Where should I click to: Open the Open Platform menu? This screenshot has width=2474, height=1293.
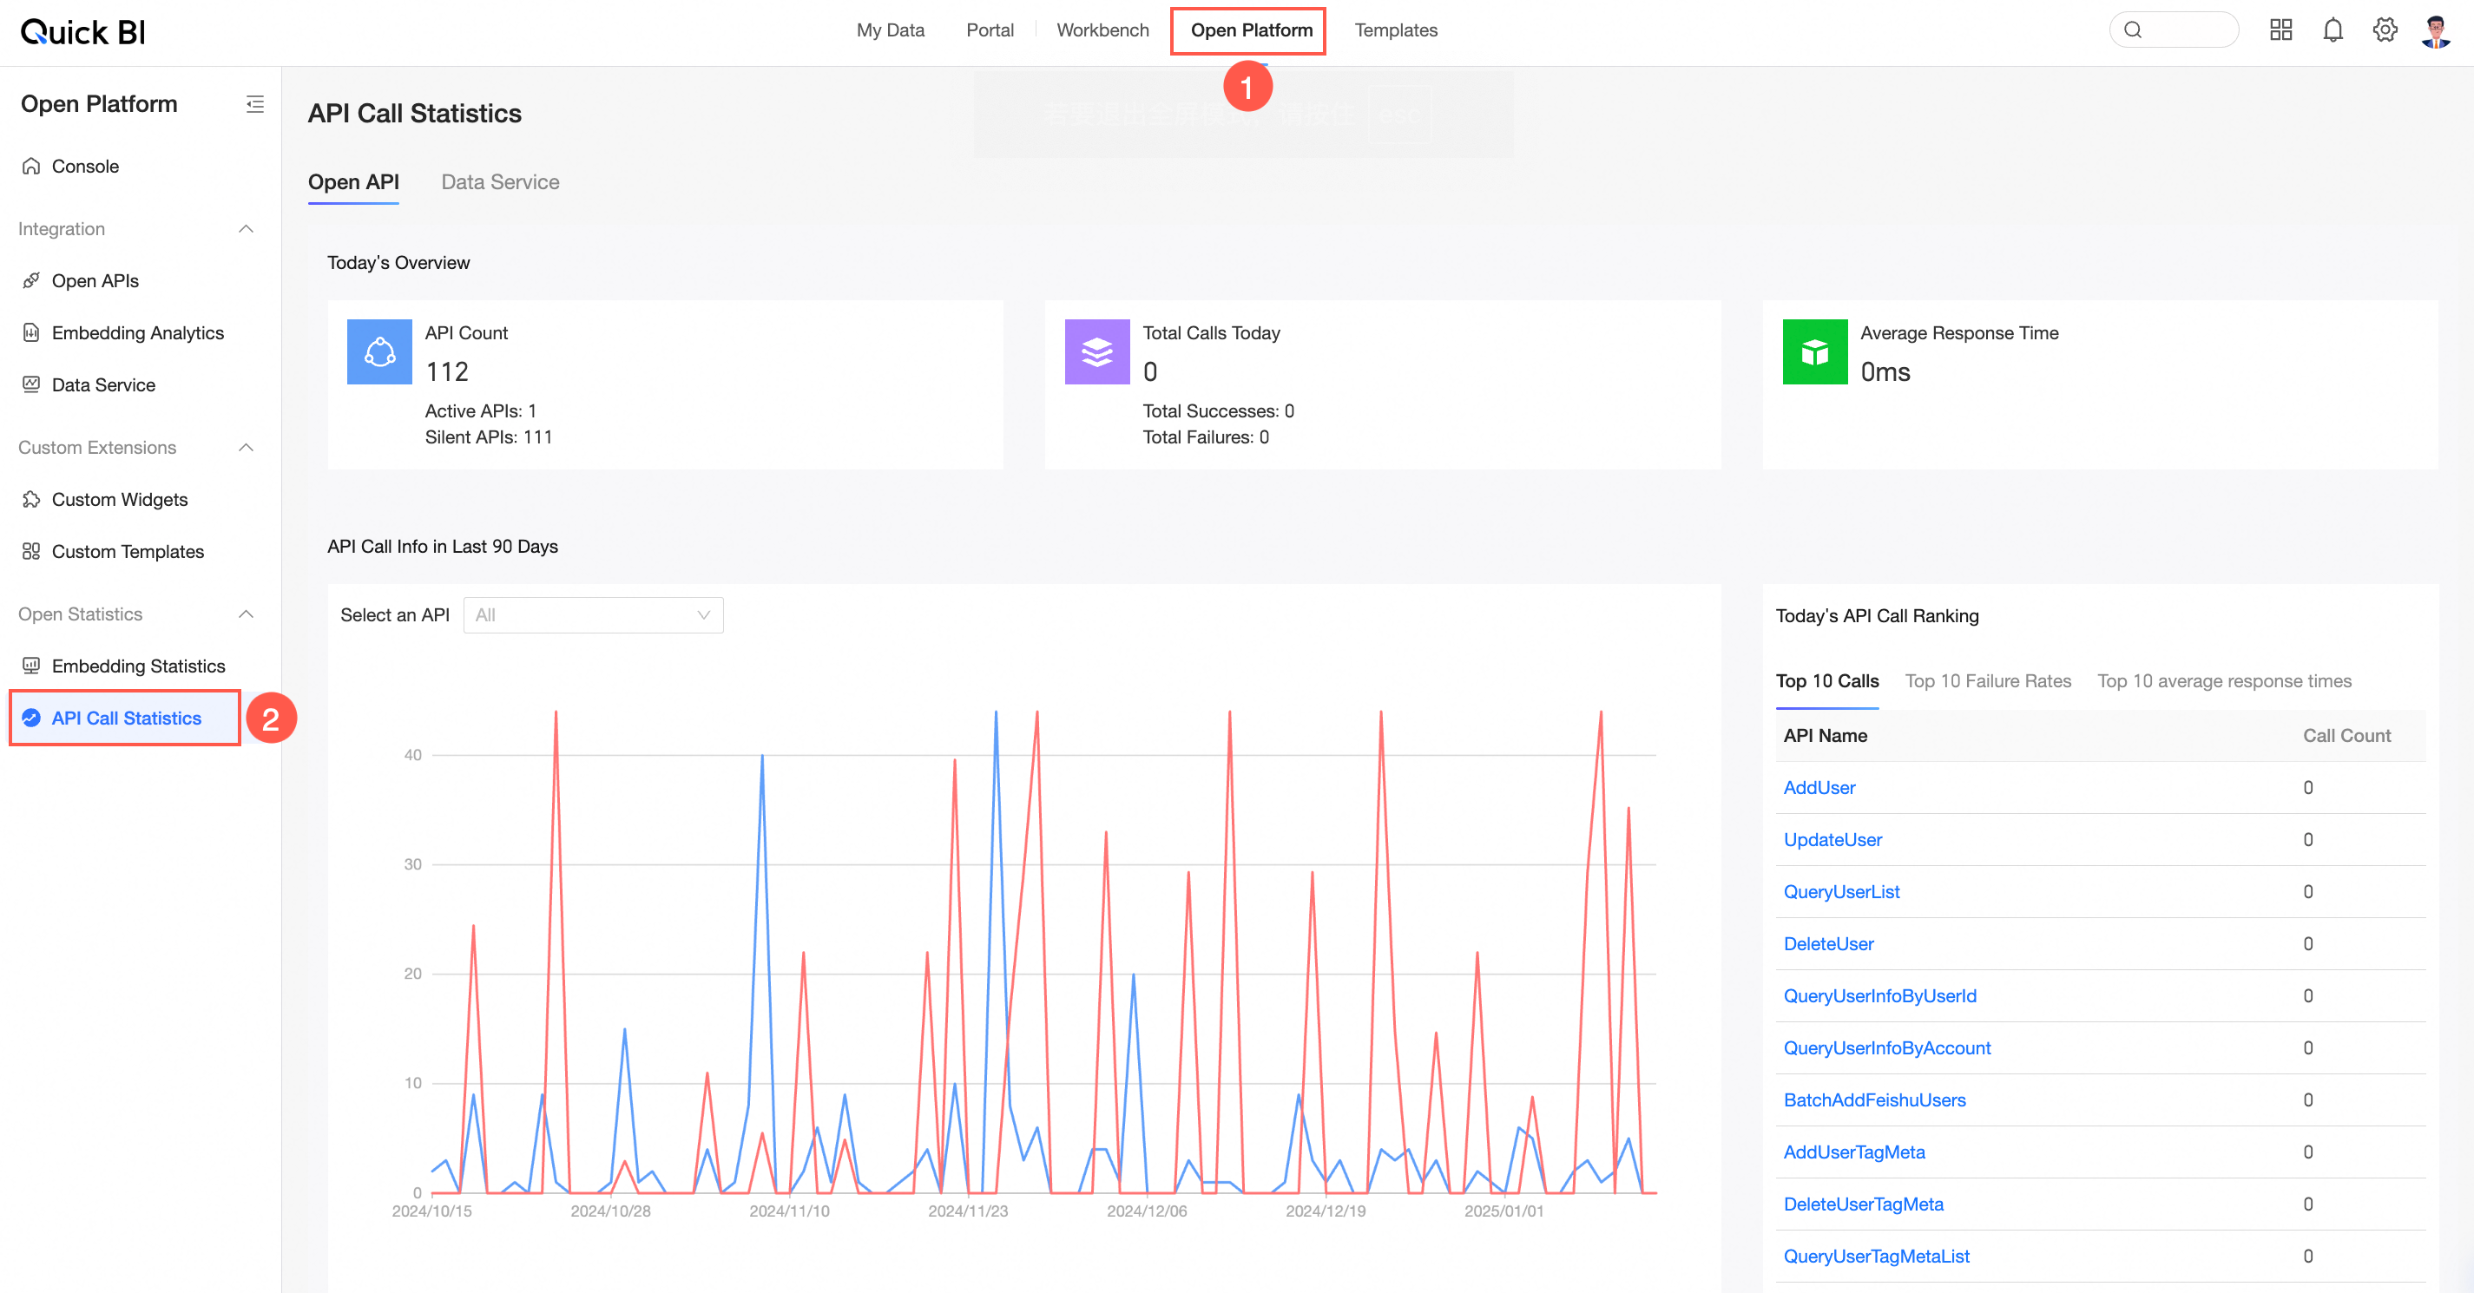[x=1250, y=30]
